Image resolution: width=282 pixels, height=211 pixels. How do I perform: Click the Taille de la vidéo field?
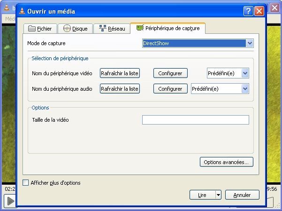click(196, 120)
